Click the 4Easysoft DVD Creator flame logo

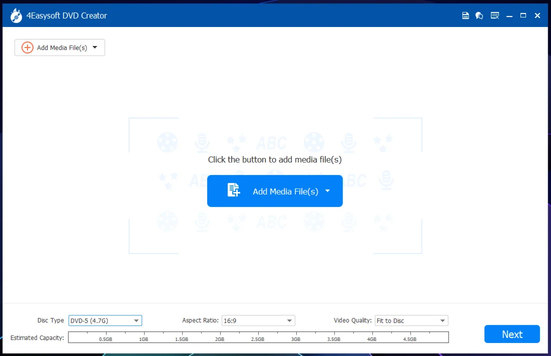(16, 16)
